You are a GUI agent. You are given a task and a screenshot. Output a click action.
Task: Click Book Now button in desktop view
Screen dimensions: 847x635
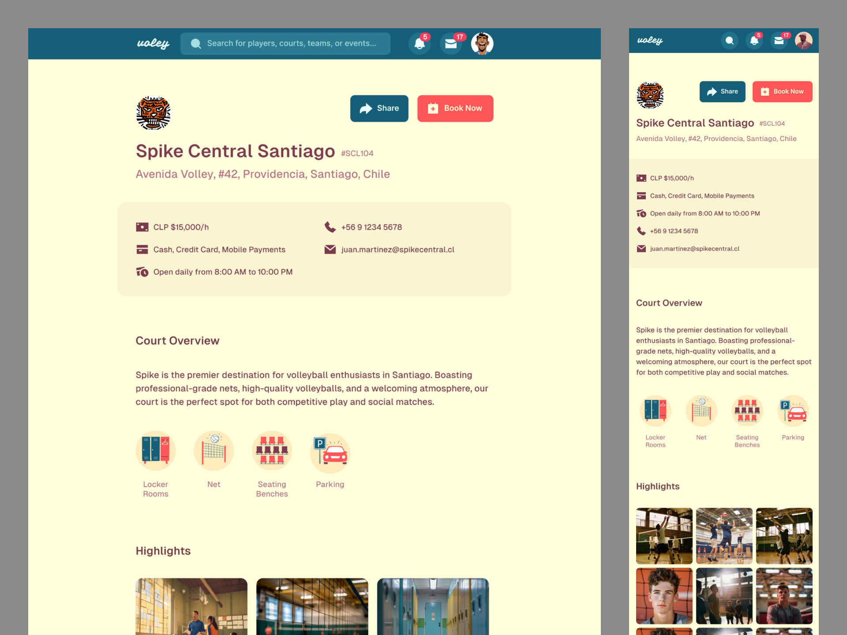[455, 108]
